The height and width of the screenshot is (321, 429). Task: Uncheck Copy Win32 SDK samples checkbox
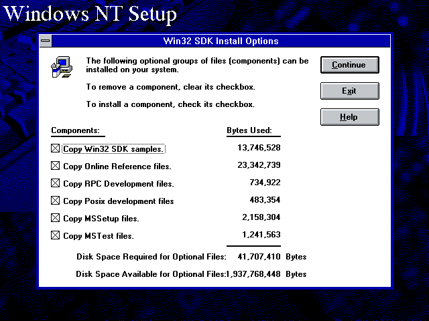[55, 148]
